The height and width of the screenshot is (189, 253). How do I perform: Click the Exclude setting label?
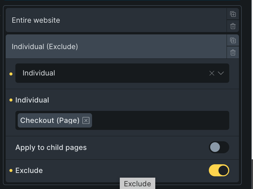tap(29, 171)
